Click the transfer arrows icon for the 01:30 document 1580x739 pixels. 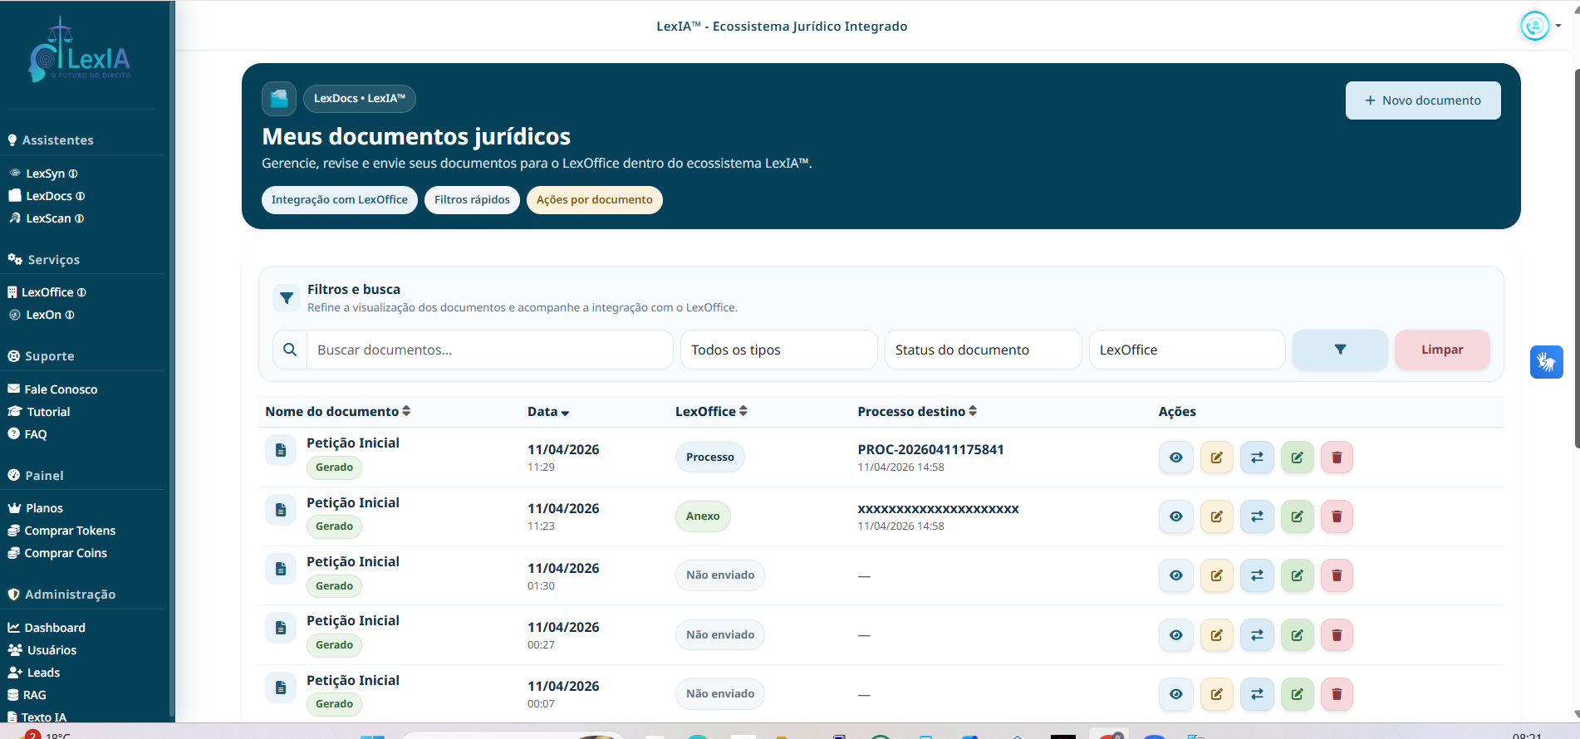coord(1257,575)
